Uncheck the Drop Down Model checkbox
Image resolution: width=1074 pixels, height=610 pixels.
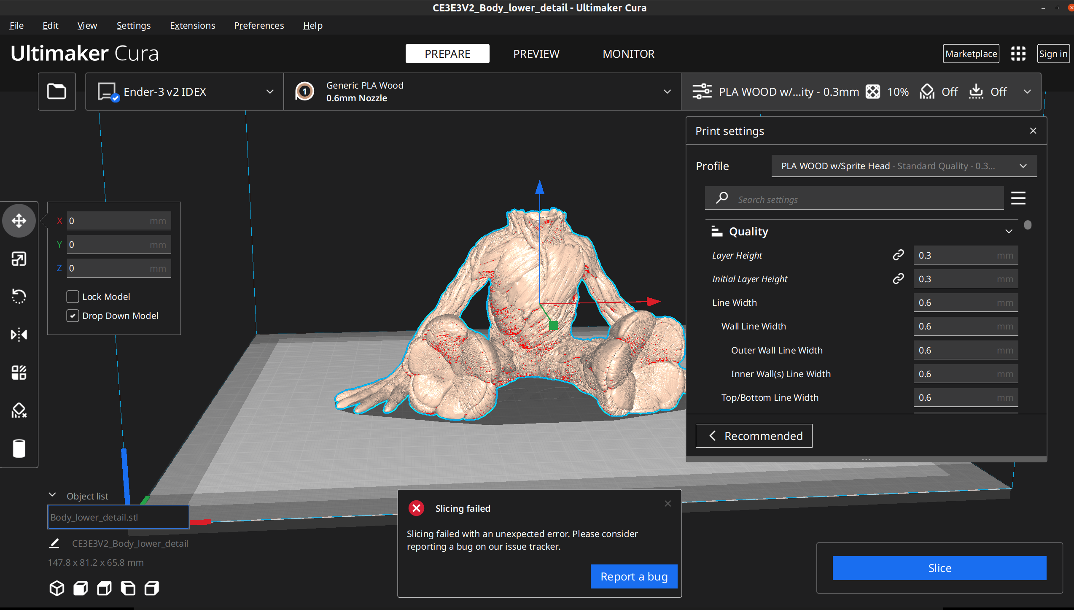click(x=73, y=316)
